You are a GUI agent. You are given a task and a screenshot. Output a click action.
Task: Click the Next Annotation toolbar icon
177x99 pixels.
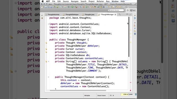110,7
